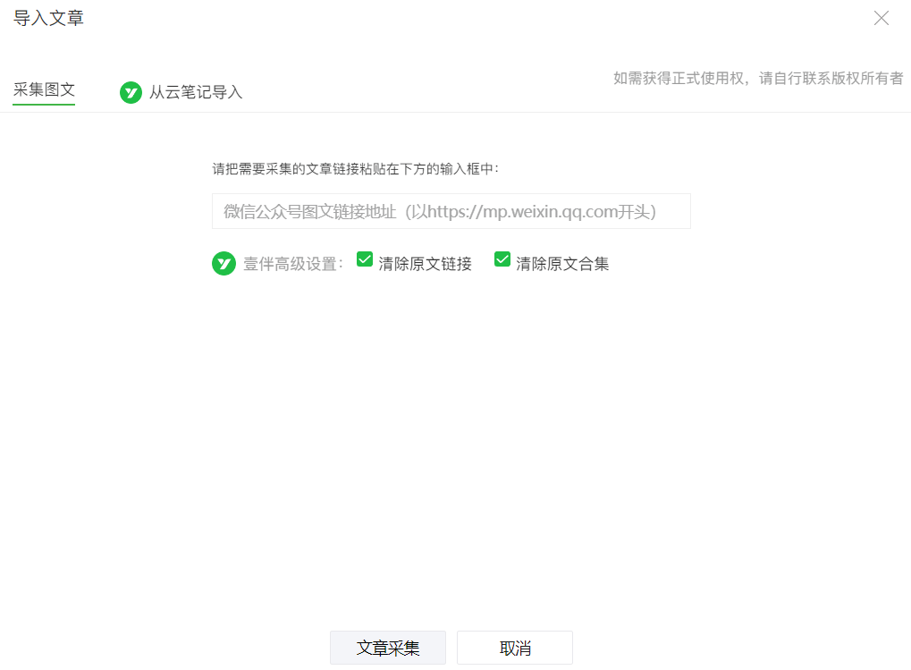Image resolution: width=911 pixels, height=670 pixels.
Task: Click the copyright notice 如需获得正式使用权
Action: click(758, 79)
